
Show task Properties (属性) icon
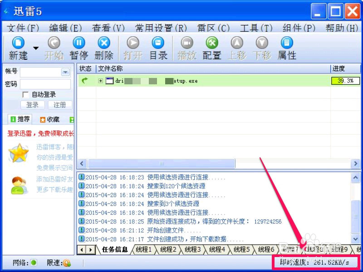(287, 43)
